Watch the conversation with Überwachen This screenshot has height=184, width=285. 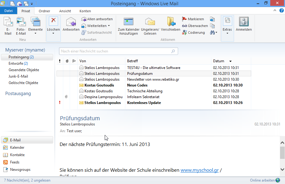(x=195, y=26)
